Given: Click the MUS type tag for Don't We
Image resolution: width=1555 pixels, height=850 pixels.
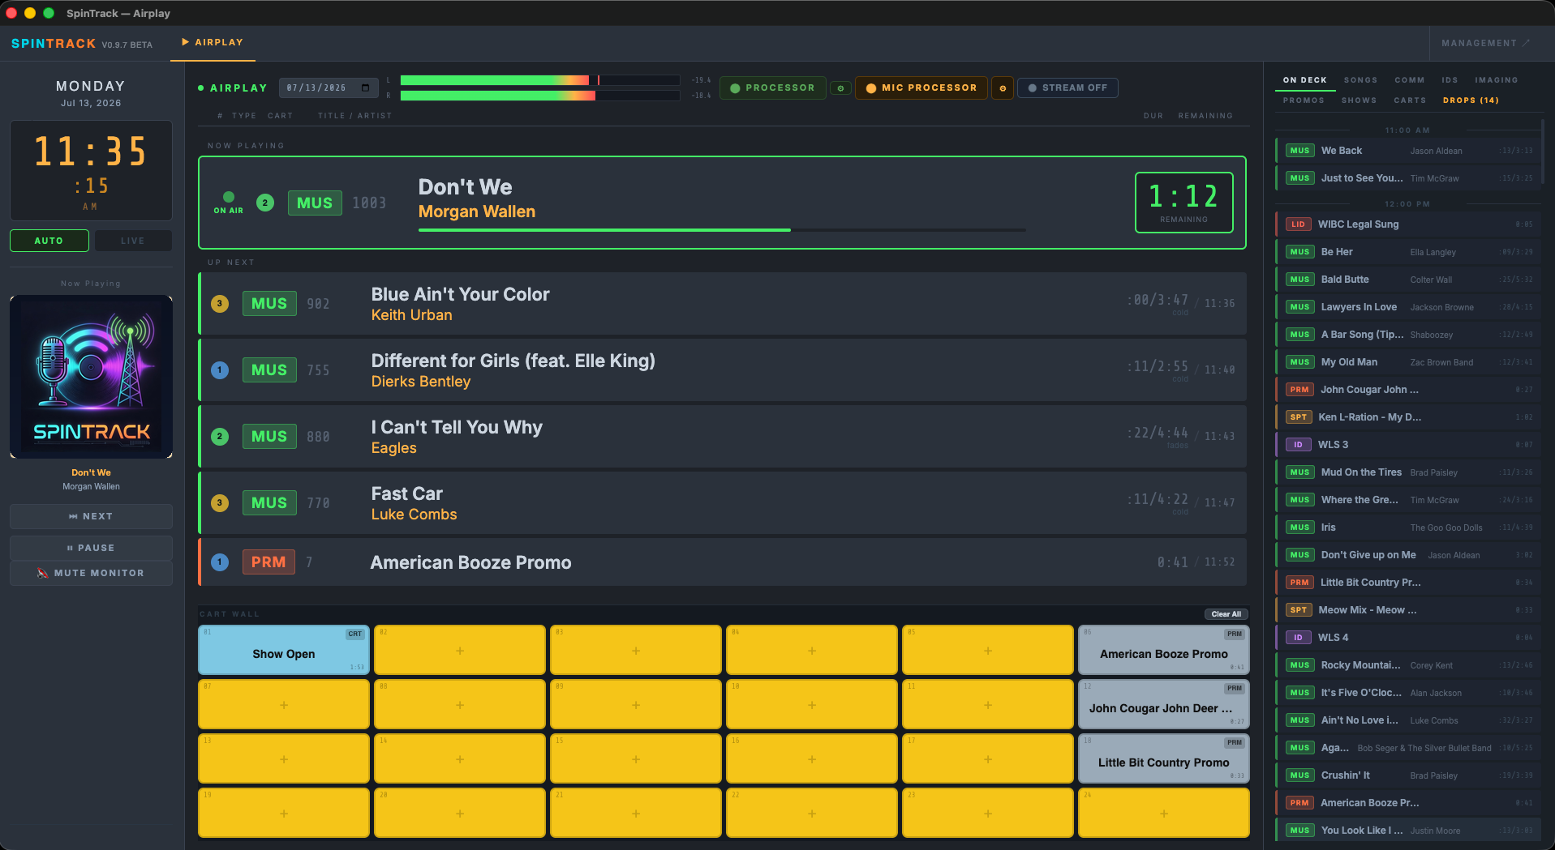Looking at the screenshot, I should tap(315, 203).
